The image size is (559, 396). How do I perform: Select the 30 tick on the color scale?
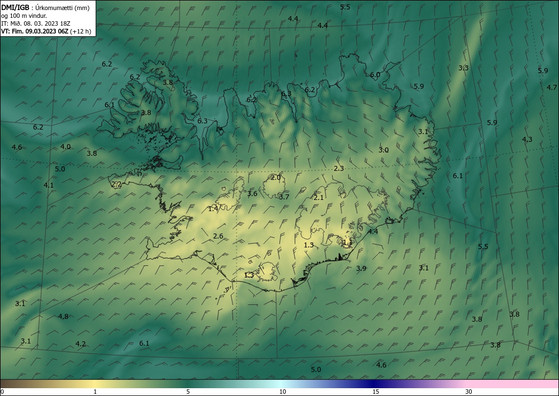point(469,392)
